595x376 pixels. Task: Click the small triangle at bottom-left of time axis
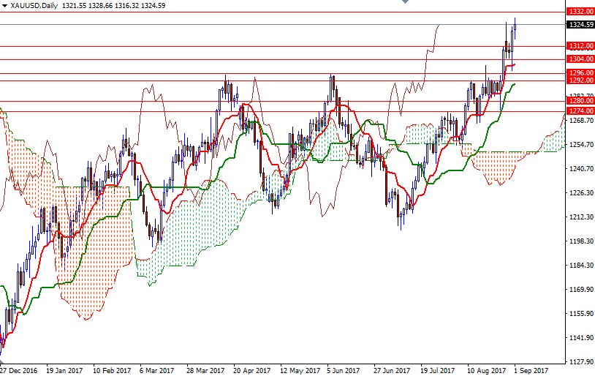coord(2,362)
